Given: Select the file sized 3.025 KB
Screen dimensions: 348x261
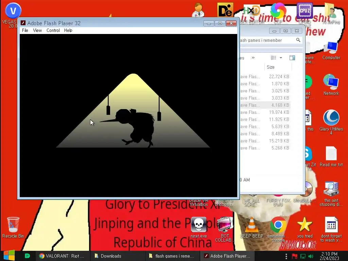Looking at the screenshot, I should coord(265,91).
